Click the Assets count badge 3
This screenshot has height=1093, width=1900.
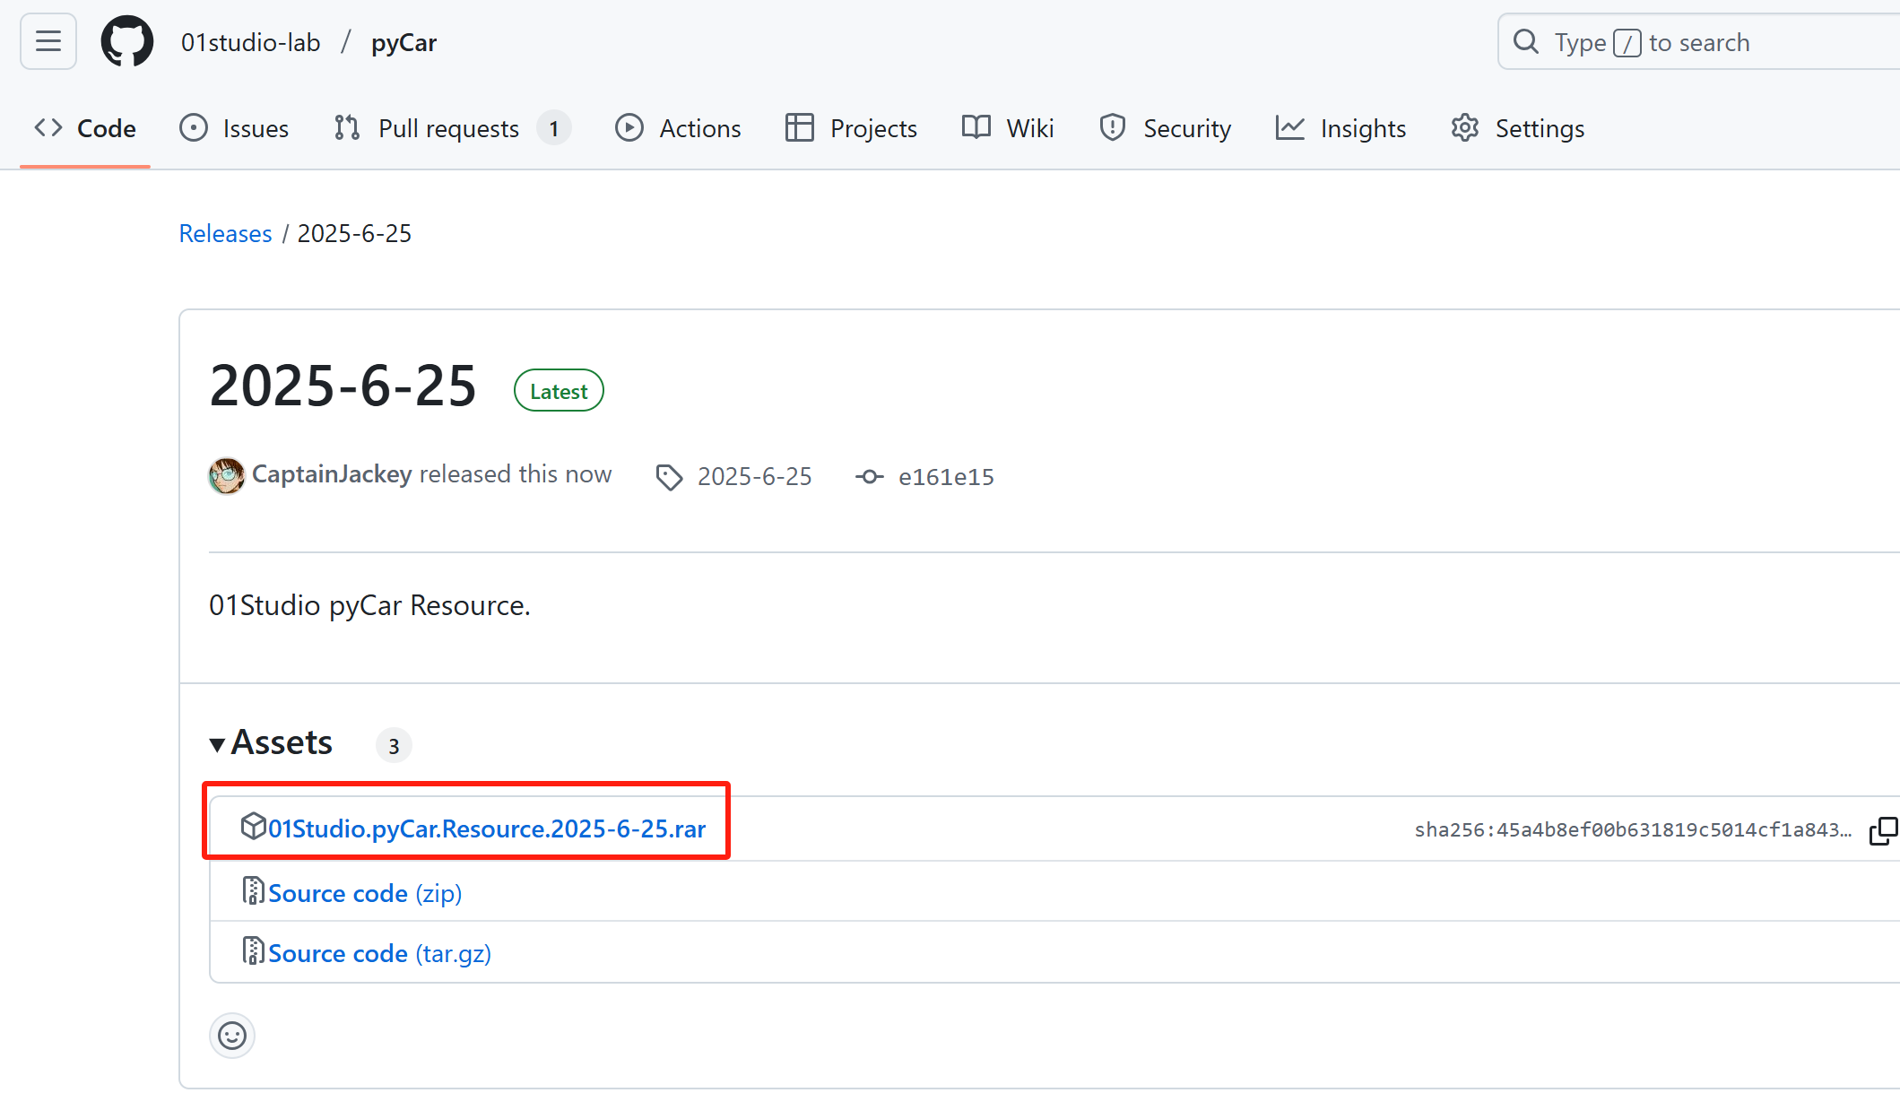(394, 745)
